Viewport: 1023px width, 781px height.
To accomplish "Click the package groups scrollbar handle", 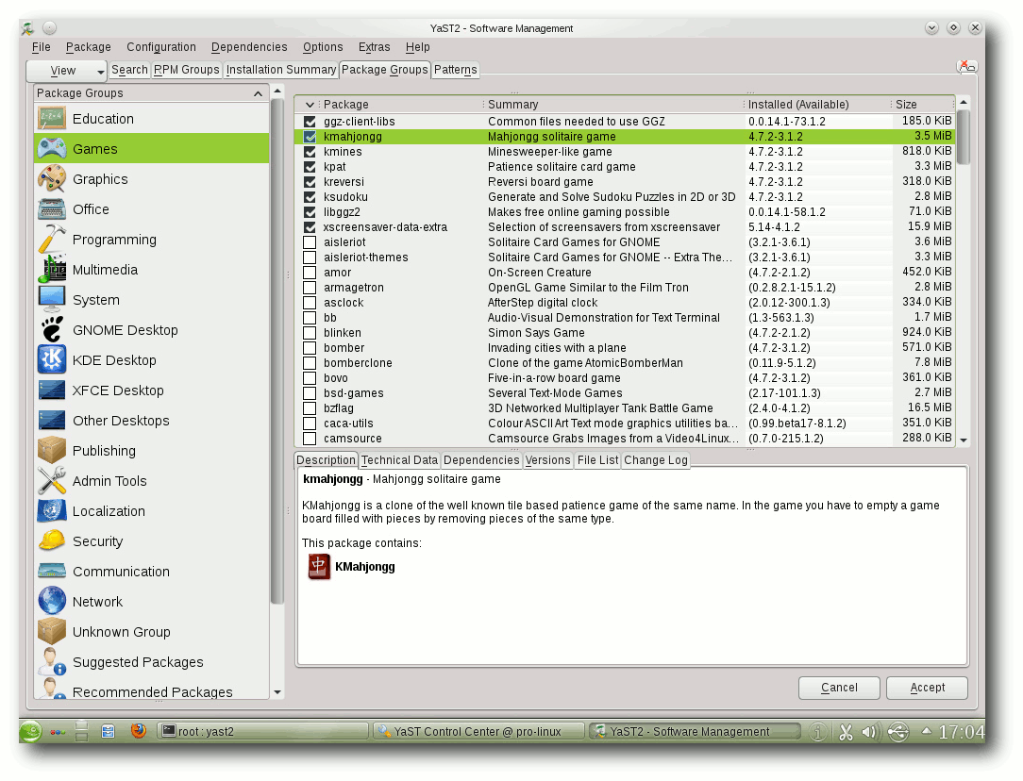I will pos(277,352).
